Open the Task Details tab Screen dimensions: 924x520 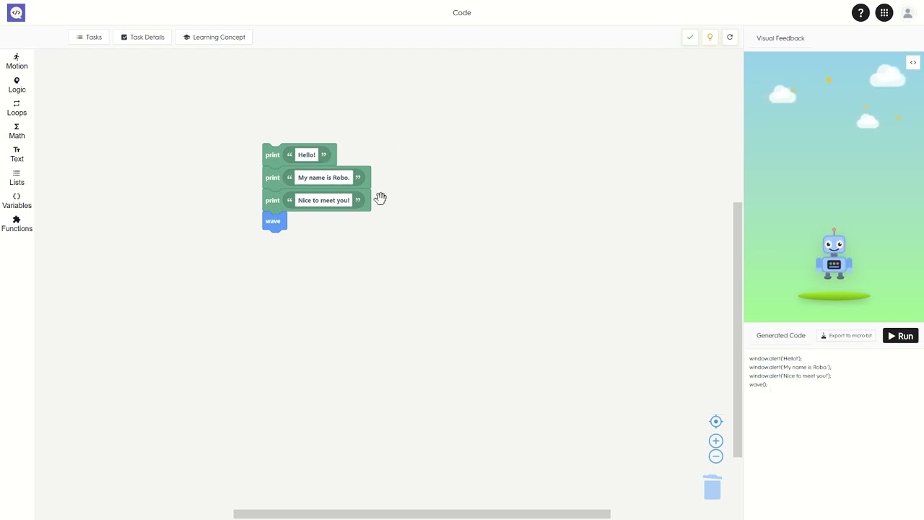[142, 37]
